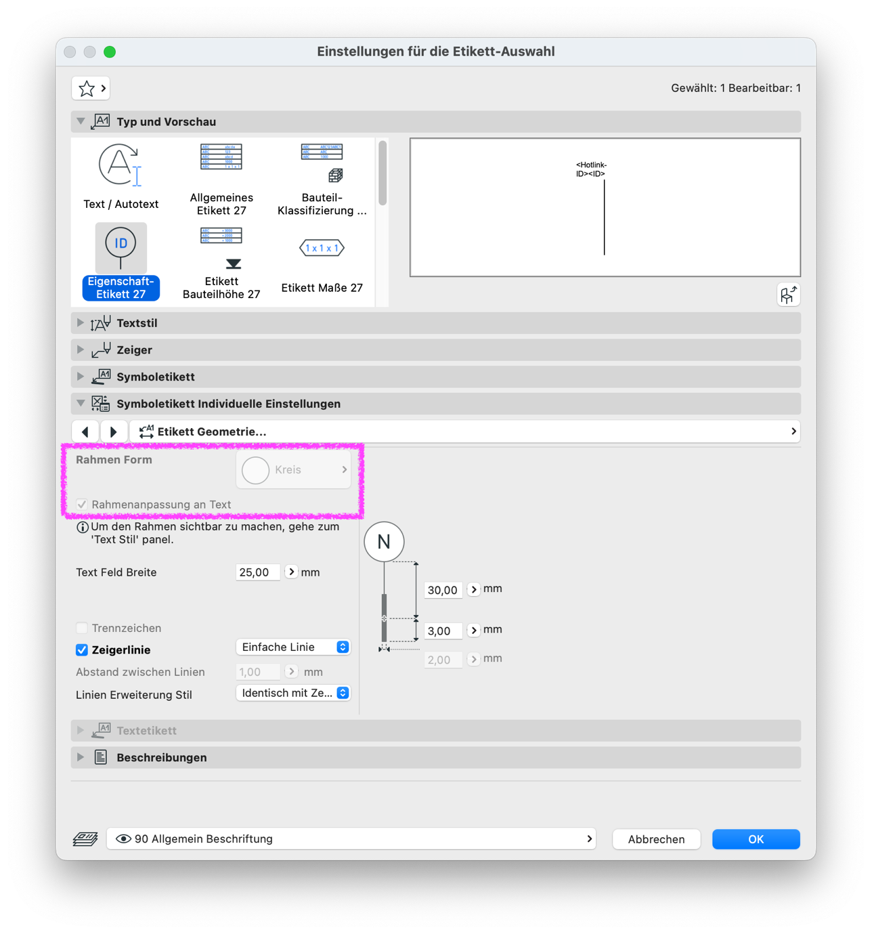872x934 pixels.
Task: Expand the Textetikett panel
Action: coord(81,731)
